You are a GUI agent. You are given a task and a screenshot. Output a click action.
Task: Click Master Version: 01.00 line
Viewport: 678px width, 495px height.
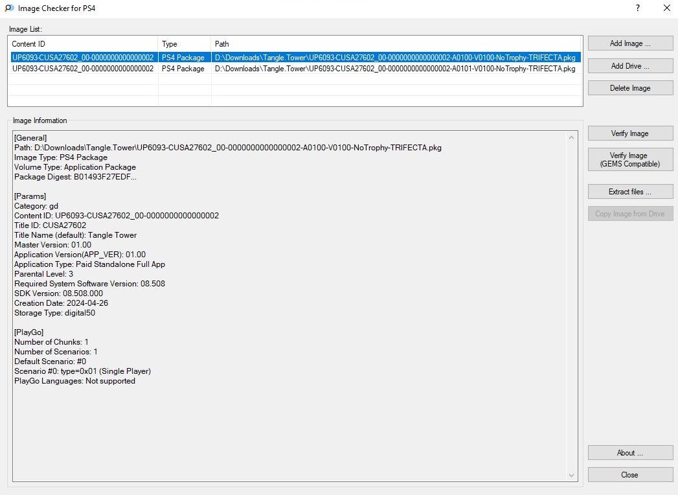[52, 245]
